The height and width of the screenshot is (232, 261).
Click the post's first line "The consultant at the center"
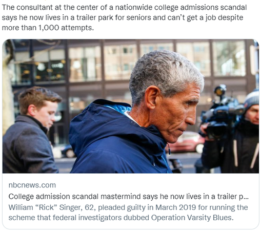[50, 8]
